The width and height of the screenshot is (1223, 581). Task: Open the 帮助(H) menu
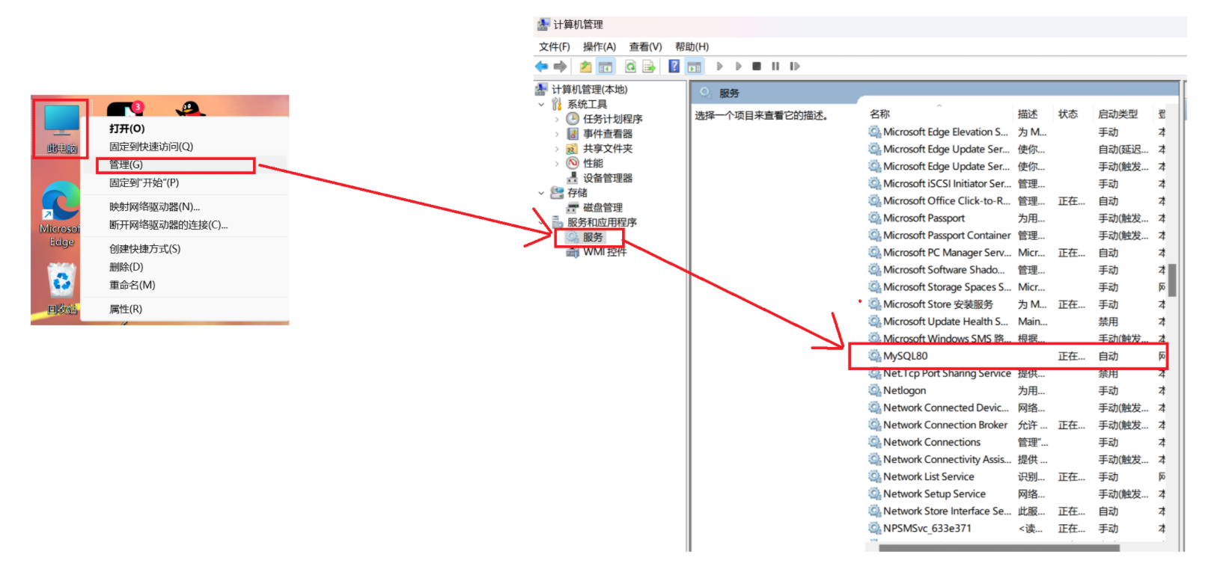[x=692, y=46]
